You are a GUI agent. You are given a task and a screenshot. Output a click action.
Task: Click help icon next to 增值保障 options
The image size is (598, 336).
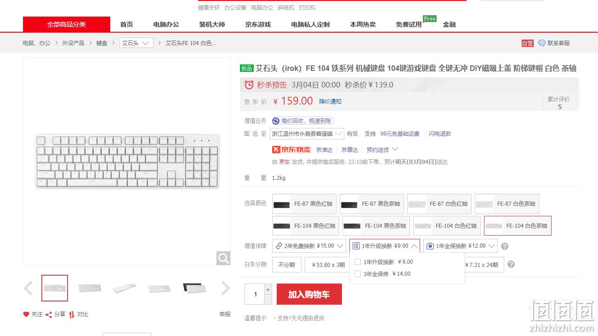pos(505,246)
